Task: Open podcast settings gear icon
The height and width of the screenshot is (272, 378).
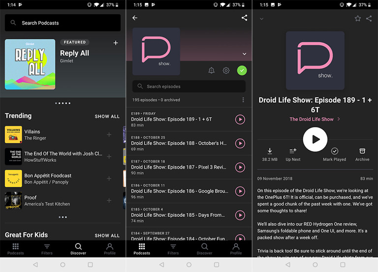Action: pos(226,70)
